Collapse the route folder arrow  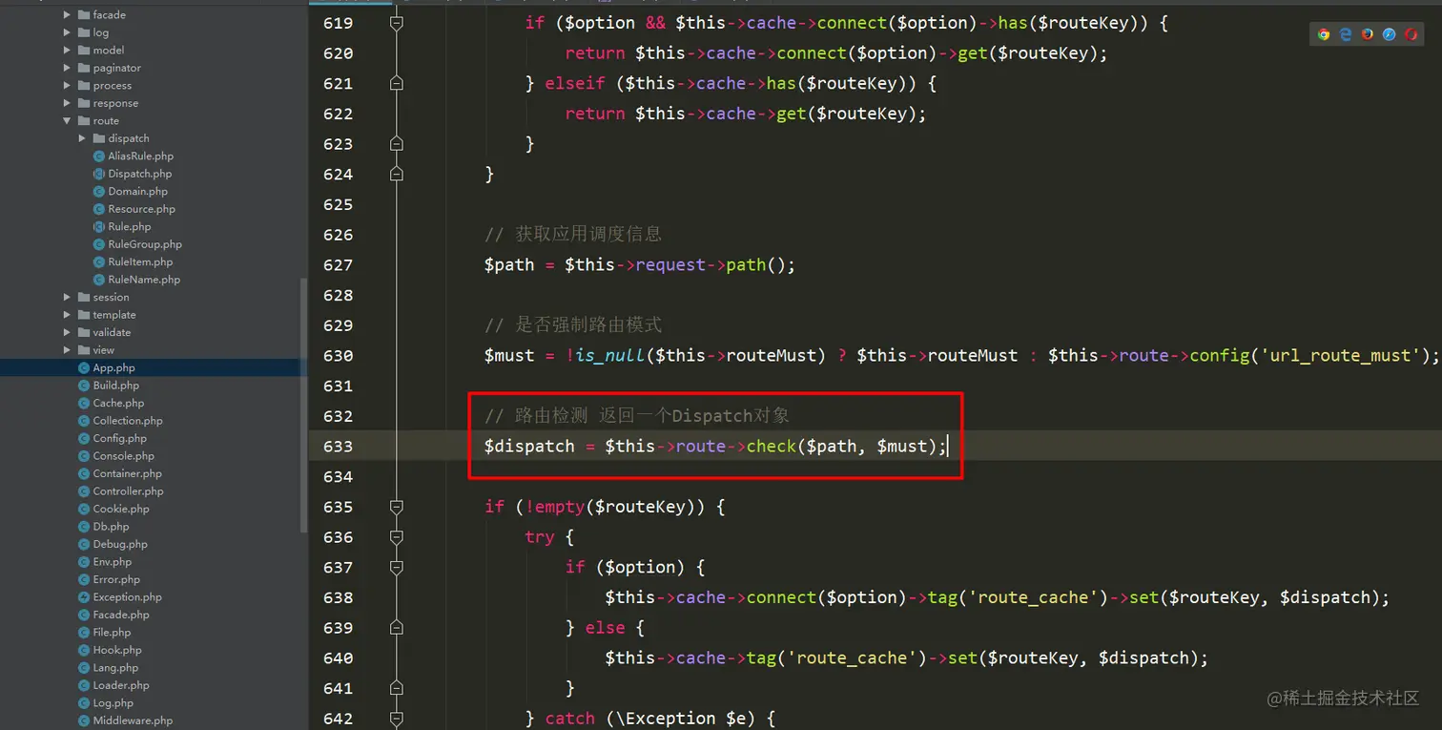(68, 121)
